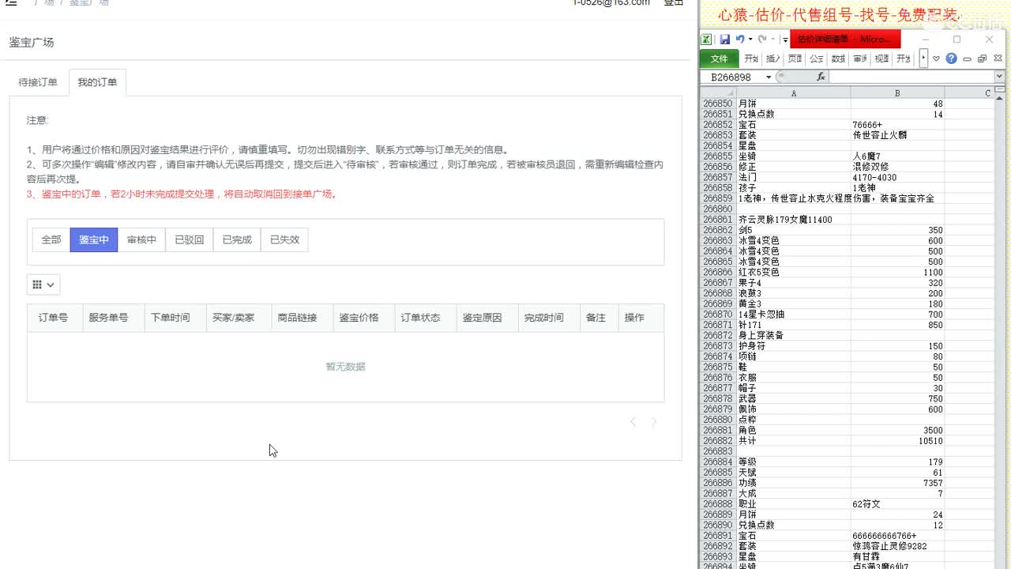Select cell containing 62符文
Image resolution: width=1011 pixels, height=569 pixels.
click(897, 504)
